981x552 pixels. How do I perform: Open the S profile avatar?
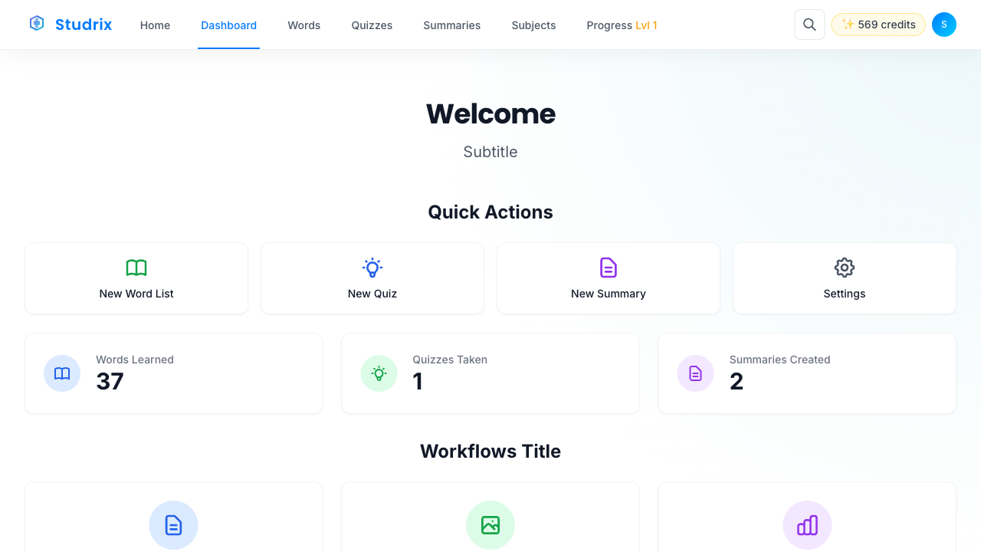943,24
